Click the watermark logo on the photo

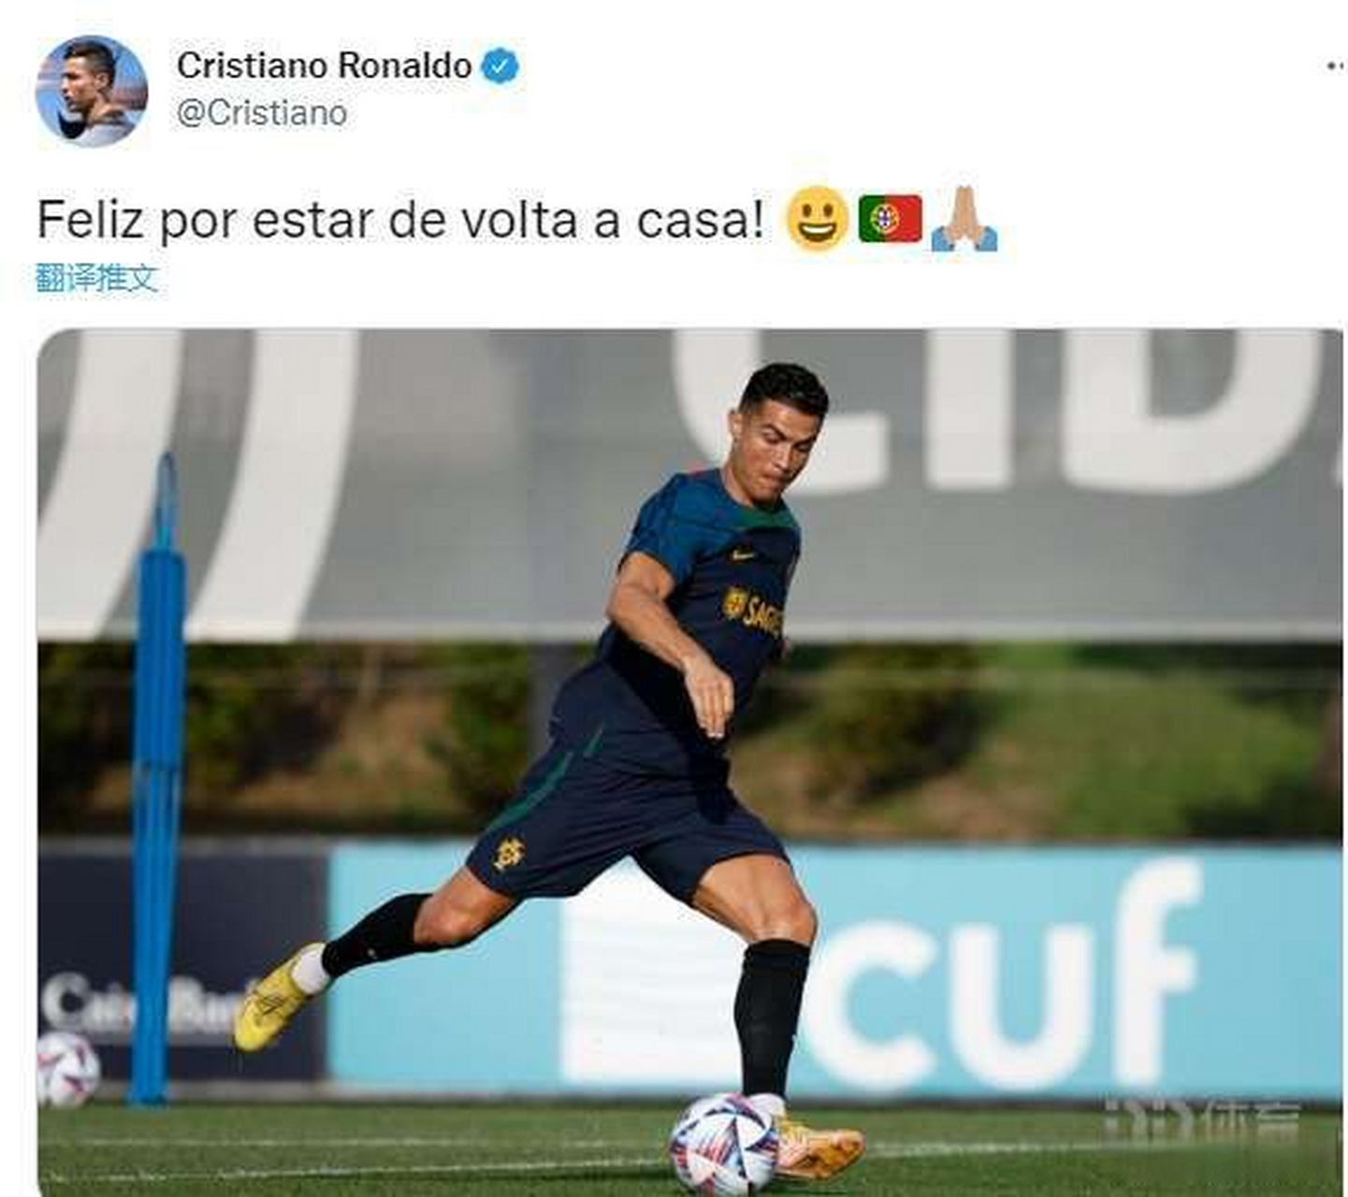point(1202,1118)
